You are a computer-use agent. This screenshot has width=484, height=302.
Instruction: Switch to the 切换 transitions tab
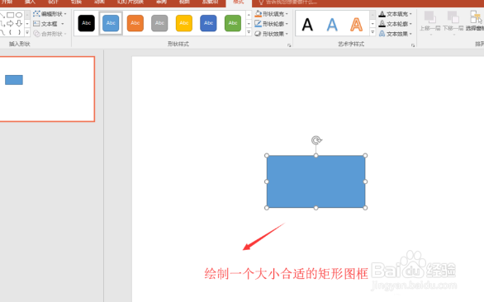pos(76,2)
